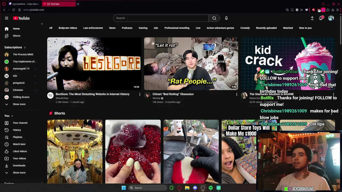
Task: Open Spotify from the taskbar
Action: coord(211,188)
